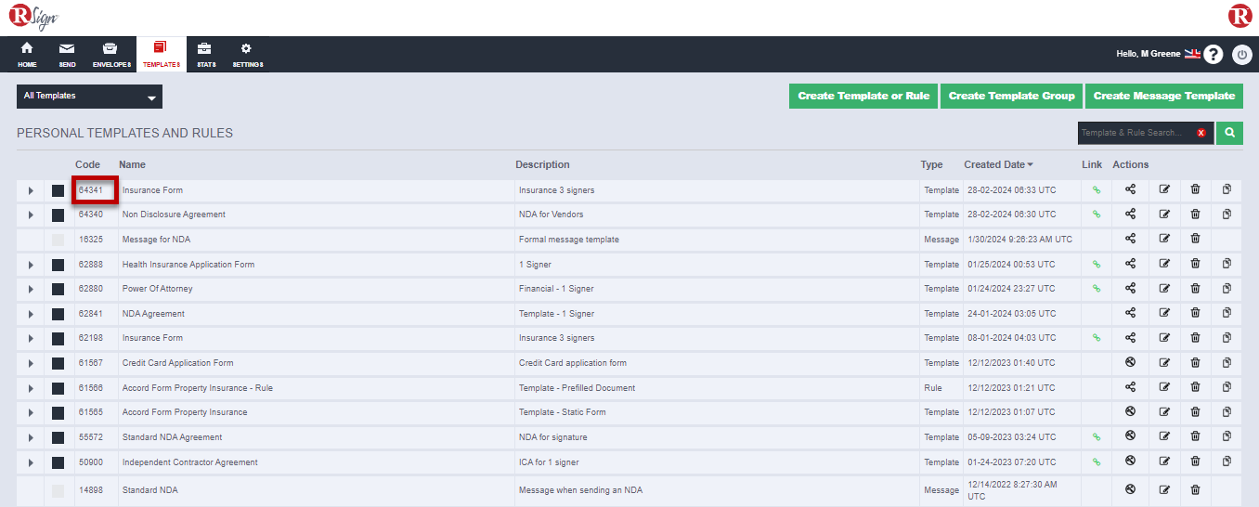Click the power logout icon
Viewport: 1259px width, 507px height.
pos(1242,55)
